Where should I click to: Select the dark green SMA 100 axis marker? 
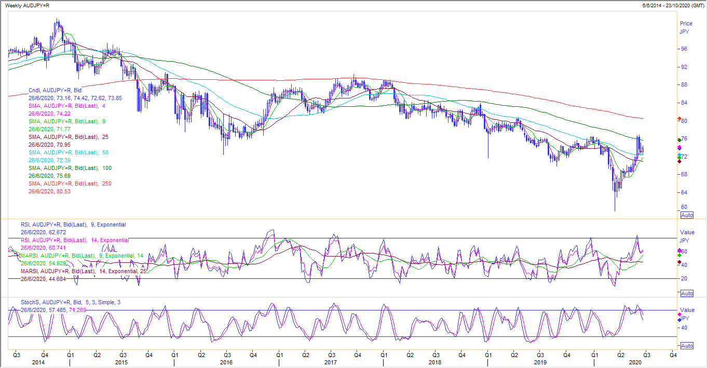pos(679,140)
